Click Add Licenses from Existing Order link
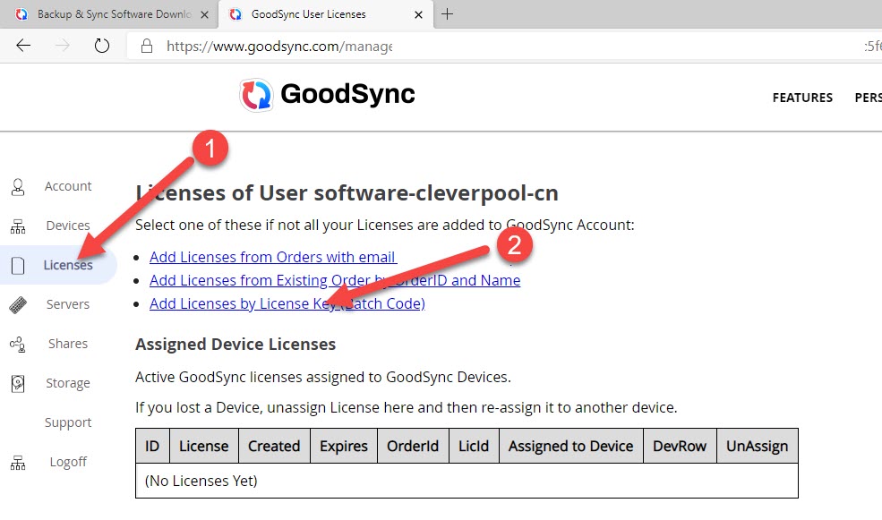Viewport: 882px width, 520px height. point(335,280)
